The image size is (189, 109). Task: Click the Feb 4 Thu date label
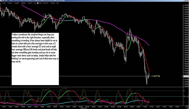pyautogui.click(x=84, y=108)
